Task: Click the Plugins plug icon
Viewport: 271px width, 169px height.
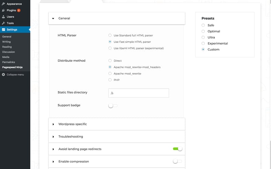Action: pyautogui.click(x=3, y=10)
